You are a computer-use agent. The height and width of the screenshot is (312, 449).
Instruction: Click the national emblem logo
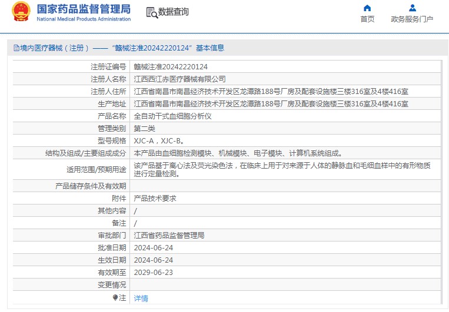(x=21, y=11)
